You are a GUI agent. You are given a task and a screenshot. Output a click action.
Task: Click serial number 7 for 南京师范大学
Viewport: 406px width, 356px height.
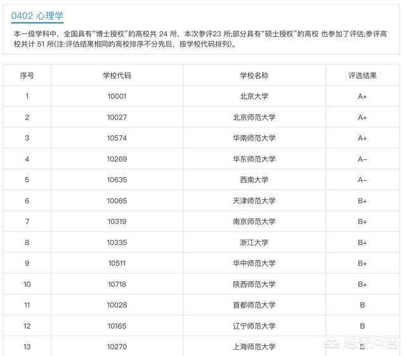(27, 221)
